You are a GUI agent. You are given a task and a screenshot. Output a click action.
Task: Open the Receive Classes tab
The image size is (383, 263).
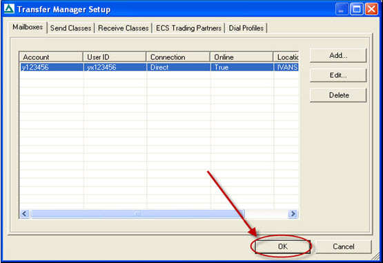coord(124,28)
